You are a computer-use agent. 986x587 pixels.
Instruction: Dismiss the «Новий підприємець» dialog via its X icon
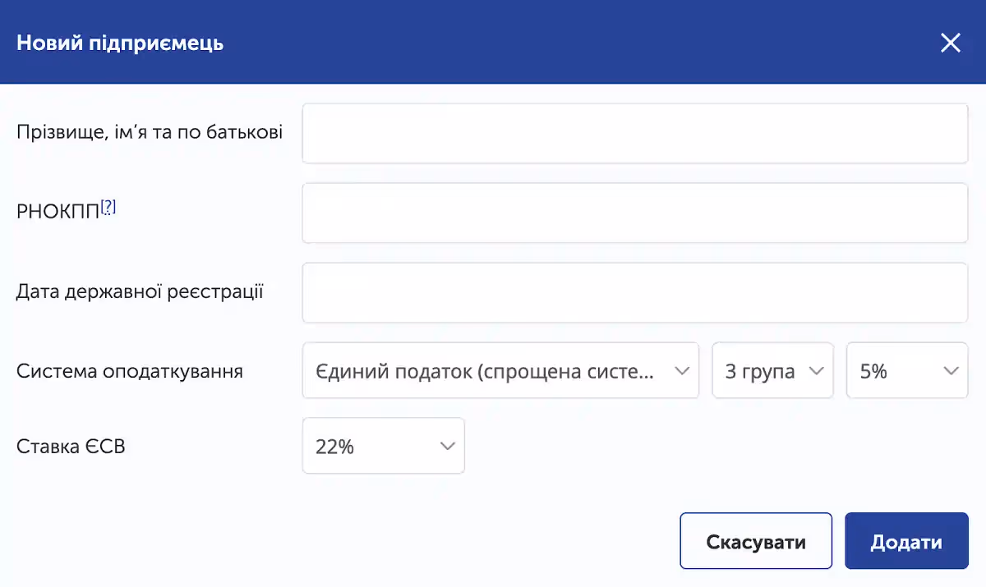click(x=951, y=43)
